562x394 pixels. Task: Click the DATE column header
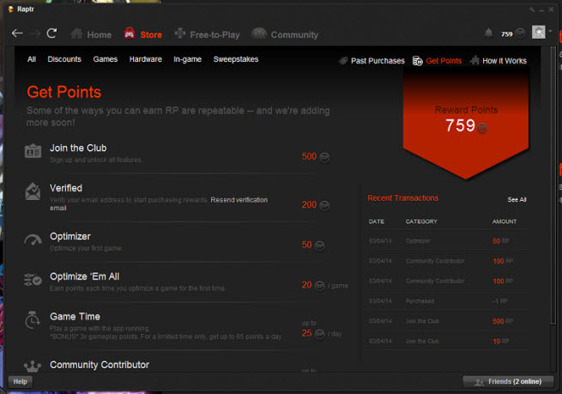pyautogui.click(x=377, y=221)
